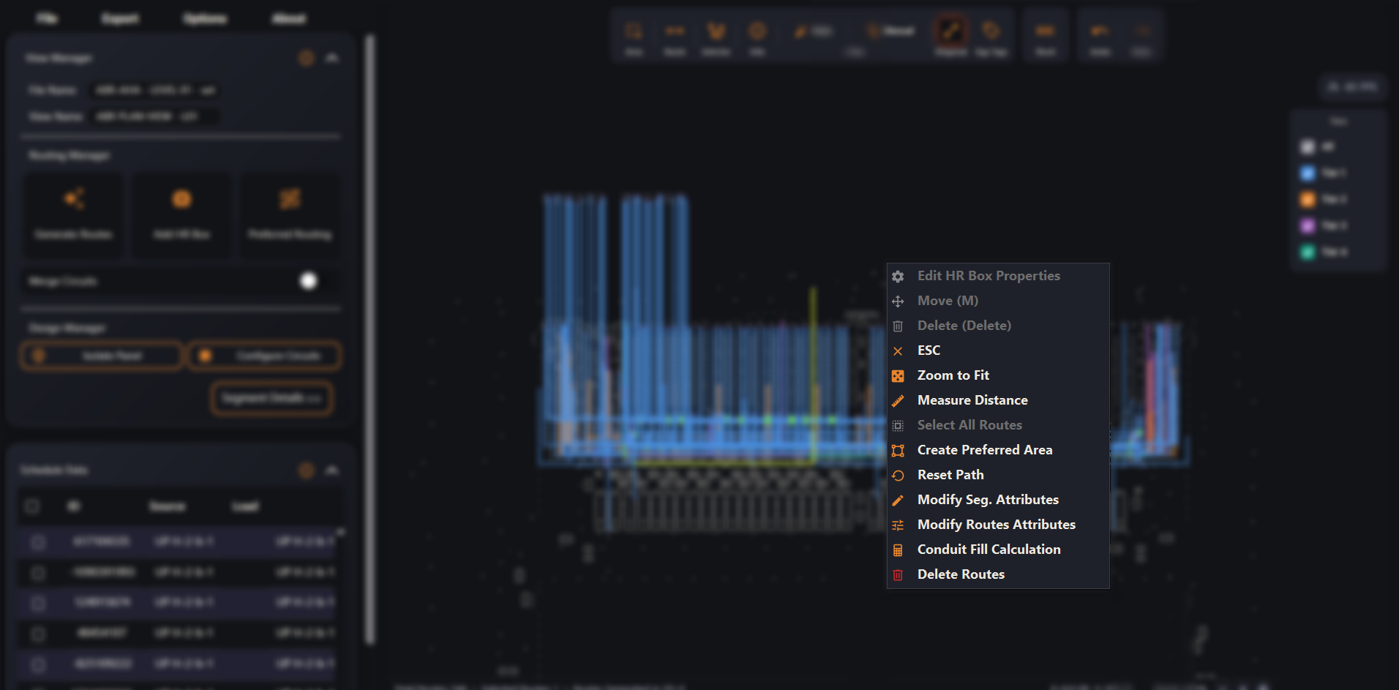Click the Generate Routes tile
The width and height of the screenshot is (1399, 690).
point(74,215)
